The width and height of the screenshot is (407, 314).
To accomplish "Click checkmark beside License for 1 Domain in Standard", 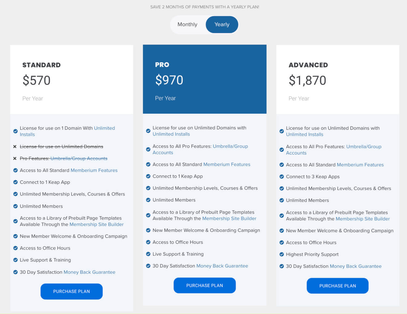I will point(15,131).
